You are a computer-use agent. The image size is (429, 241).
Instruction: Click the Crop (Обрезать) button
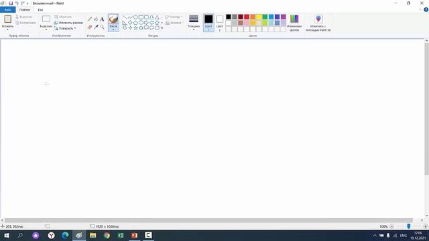[63, 17]
